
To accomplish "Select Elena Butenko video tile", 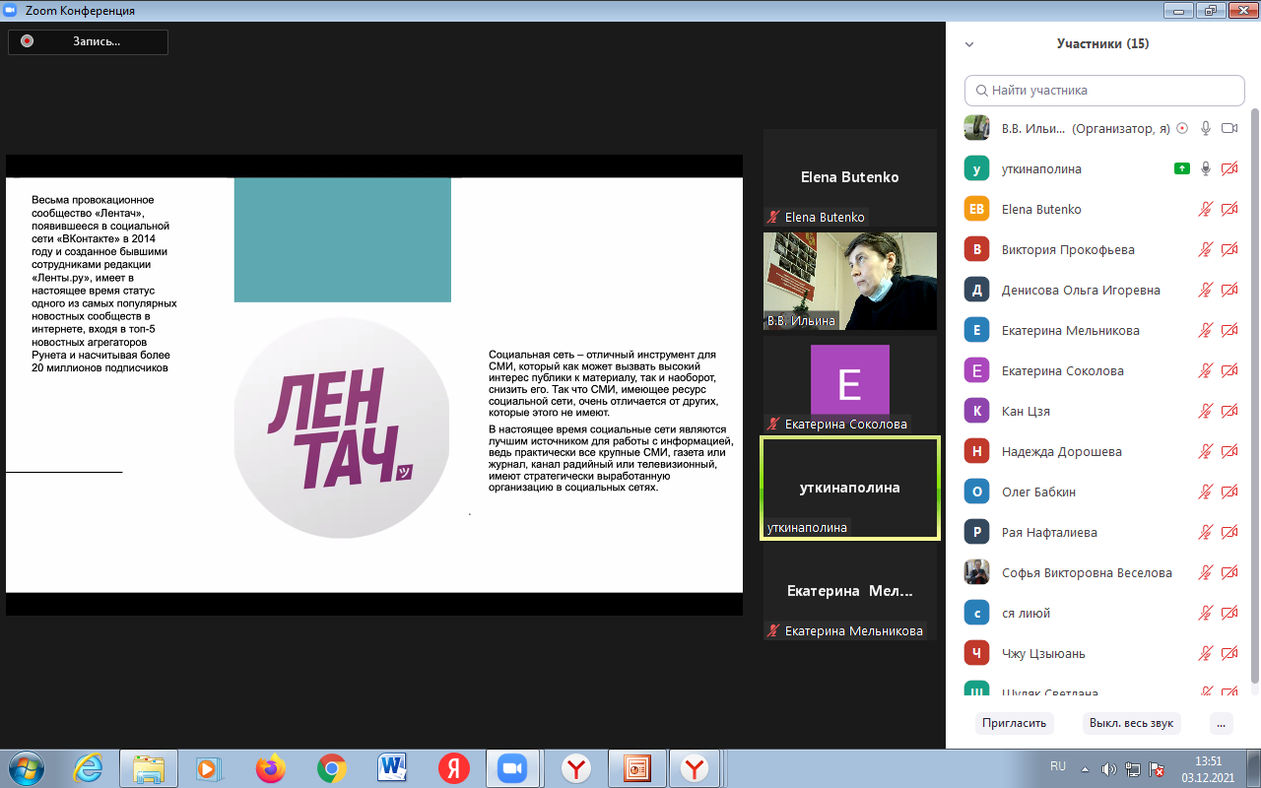I will point(849,177).
